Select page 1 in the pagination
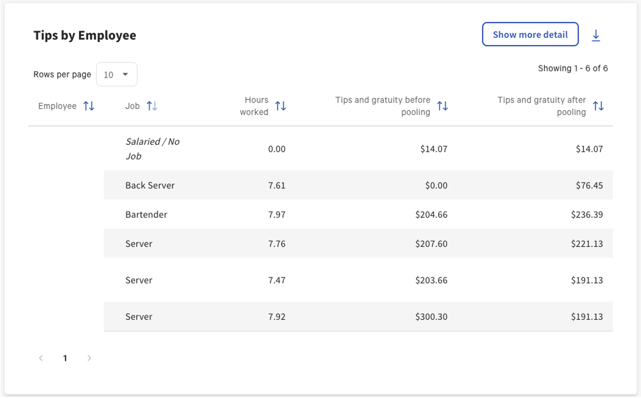The width and height of the screenshot is (641, 398). [x=65, y=357]
